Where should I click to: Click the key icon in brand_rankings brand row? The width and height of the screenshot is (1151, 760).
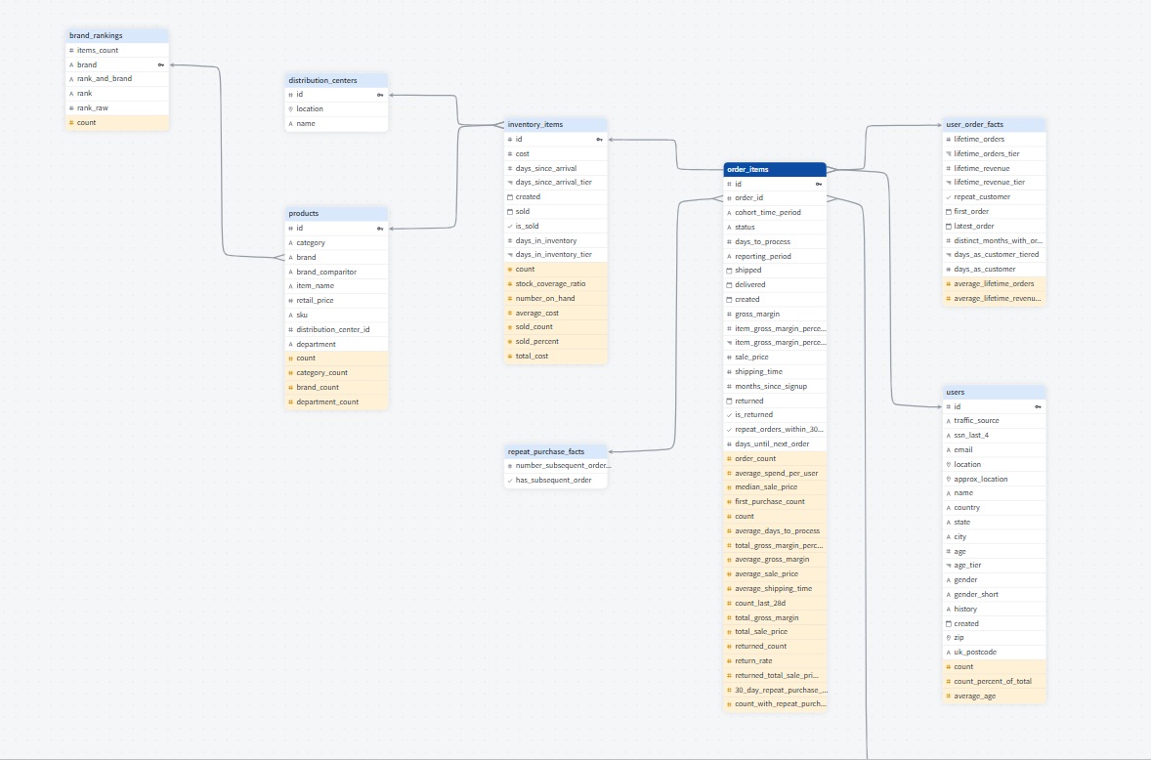pyautogui.click(x=159, y=64)
